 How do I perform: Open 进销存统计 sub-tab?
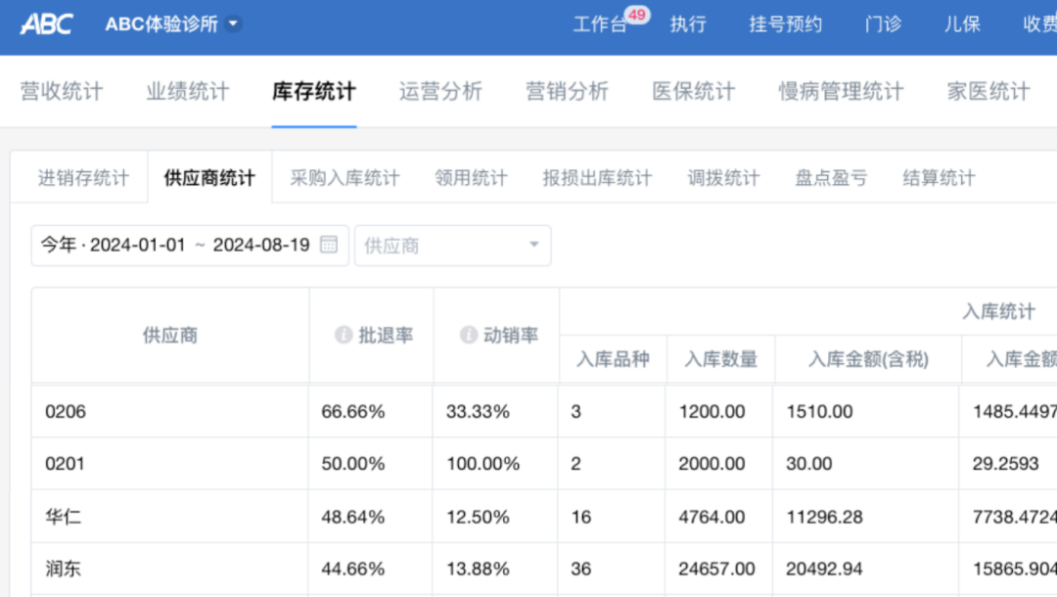click(83, 178)
